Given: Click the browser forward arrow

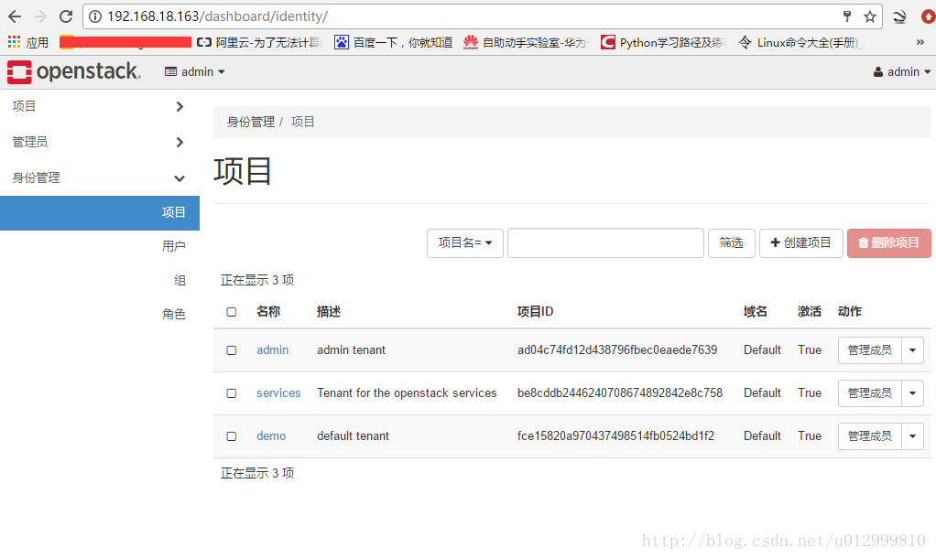Looking at the screenshot, I should (x=40, y=16).
